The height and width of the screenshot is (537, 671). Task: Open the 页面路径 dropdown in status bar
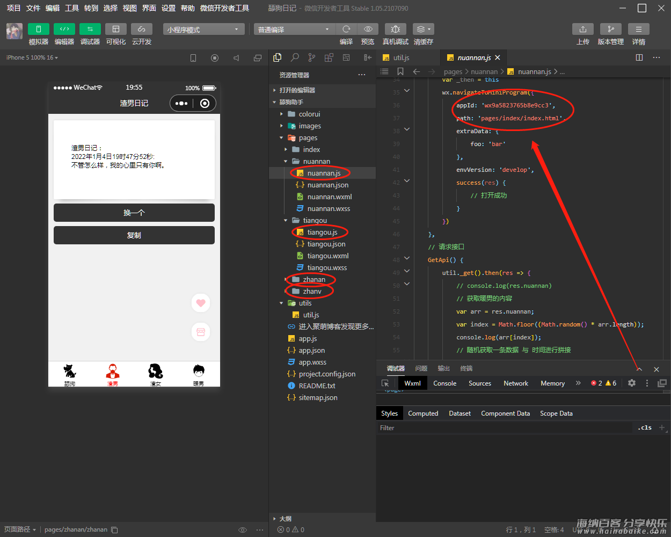20,529
